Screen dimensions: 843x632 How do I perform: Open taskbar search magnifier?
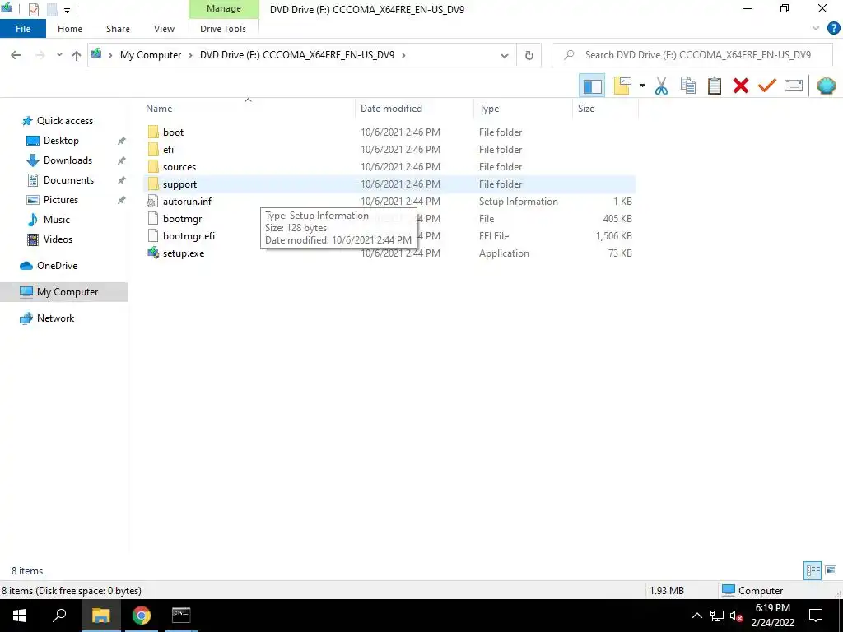[59, 616]
